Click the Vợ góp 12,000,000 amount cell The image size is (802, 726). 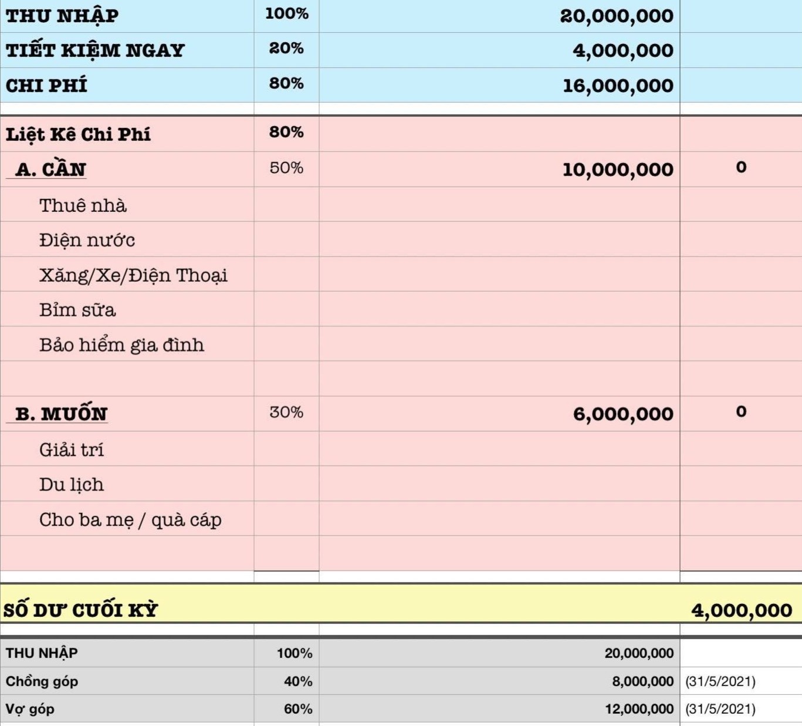tap(639, 709)
